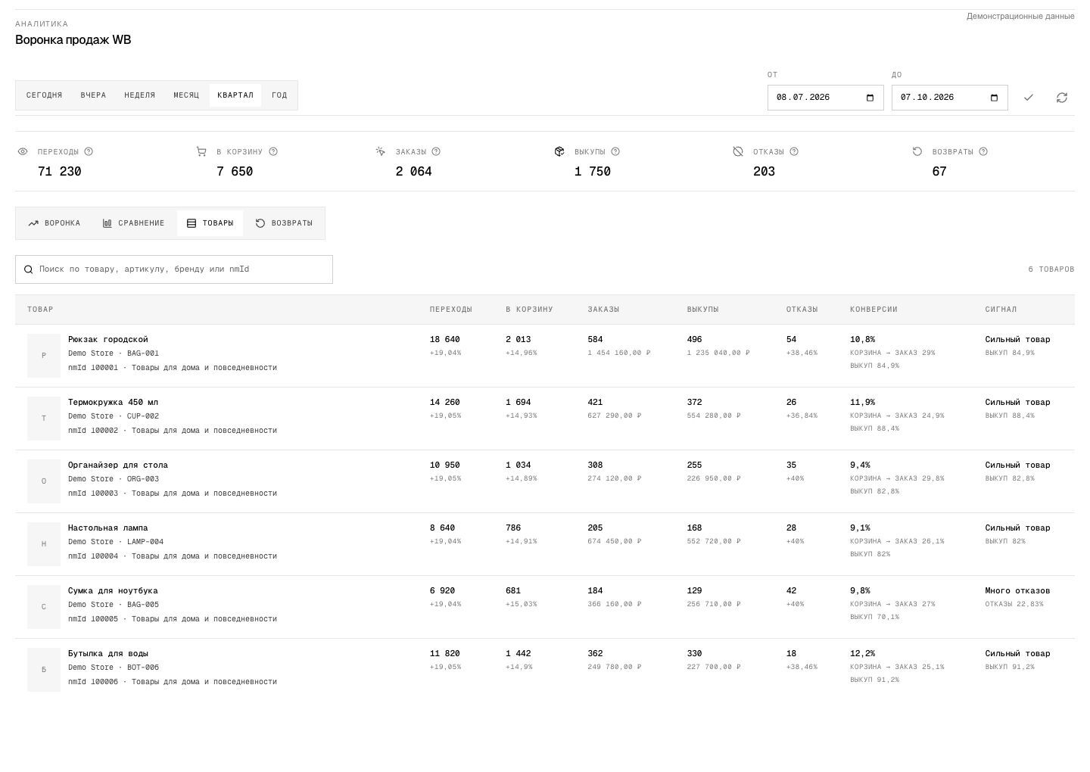
Task: Switch to the Товары tab
Action: [210, 223]
